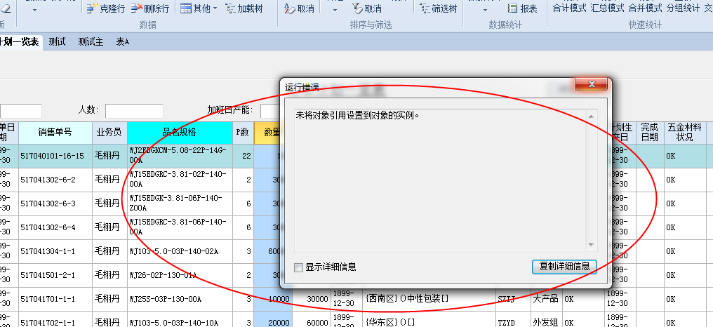The width and height of the screenshot is (713, 327).
Task: Click the 品名规格 column header
Action: click(180, 133)
